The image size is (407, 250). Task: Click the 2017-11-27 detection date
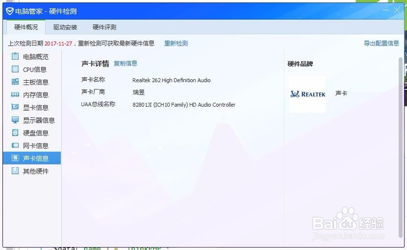(x=58, y=43)
